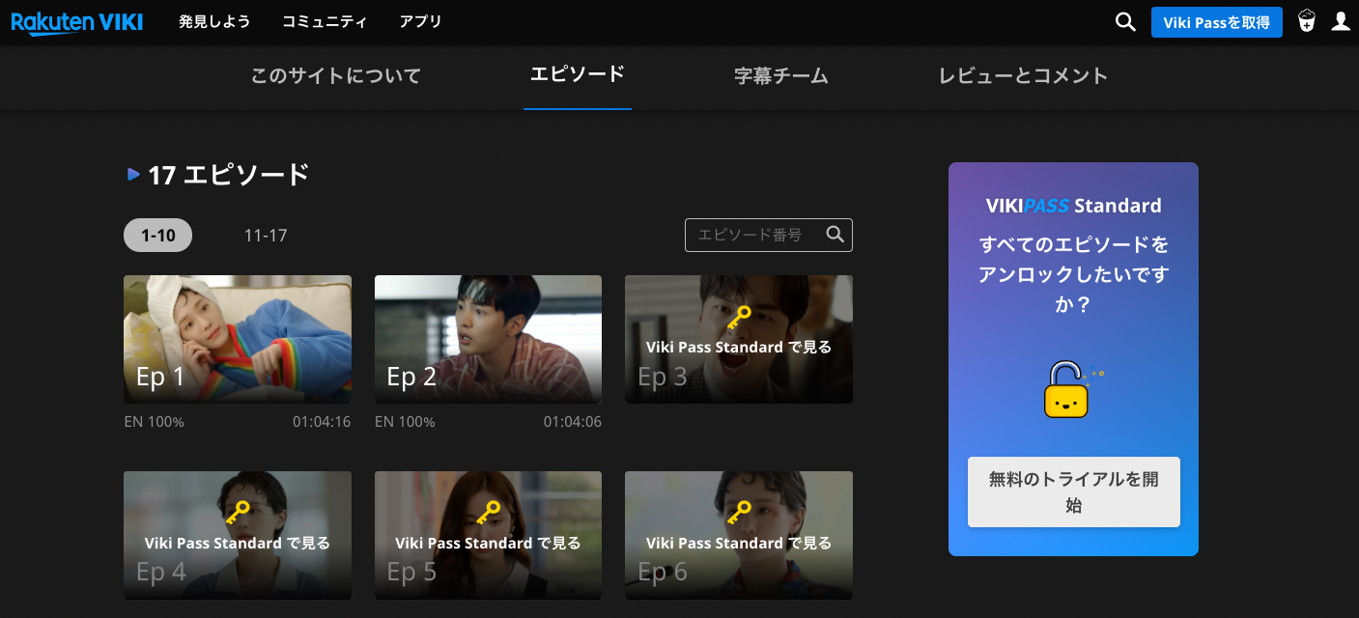Click the すべてのエピソードをアンロックしたいですか？ text
Screen dimensions: 1359x618
(1074, 274)
